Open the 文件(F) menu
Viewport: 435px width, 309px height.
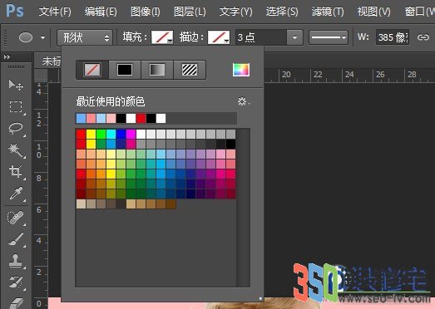point(55,12)
